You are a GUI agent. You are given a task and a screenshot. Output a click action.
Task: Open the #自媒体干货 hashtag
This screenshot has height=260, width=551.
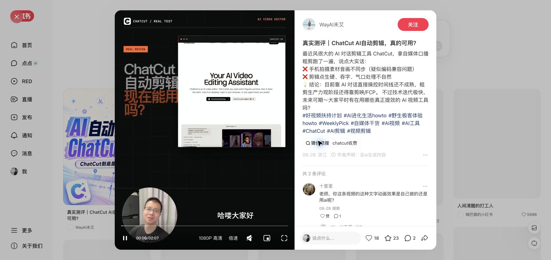(365, 123)
